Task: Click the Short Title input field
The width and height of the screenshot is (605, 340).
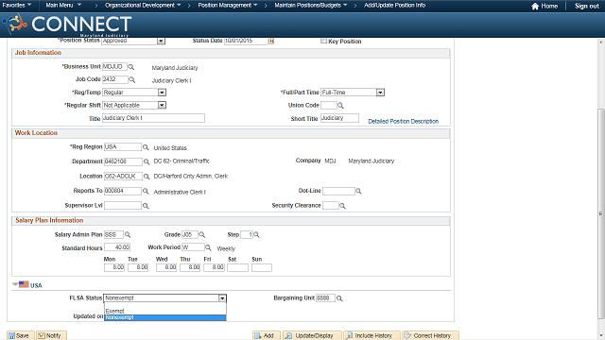Action: 339,118
